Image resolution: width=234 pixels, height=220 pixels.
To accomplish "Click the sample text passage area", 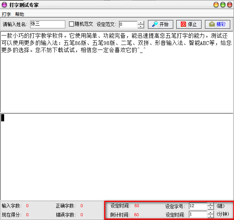I will coord(117,71).
